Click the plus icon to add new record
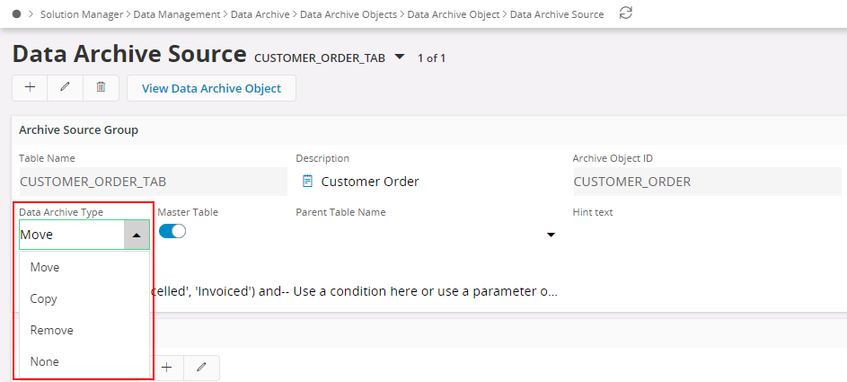847x382 pixels. [x=30, y=87]
